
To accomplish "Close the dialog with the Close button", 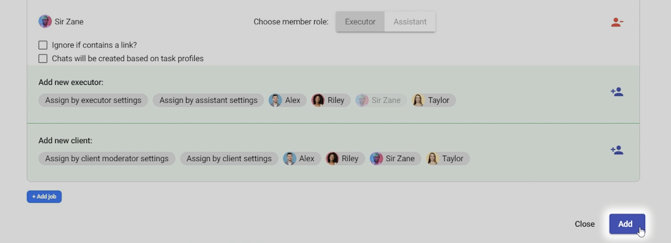I will (584, 224).
